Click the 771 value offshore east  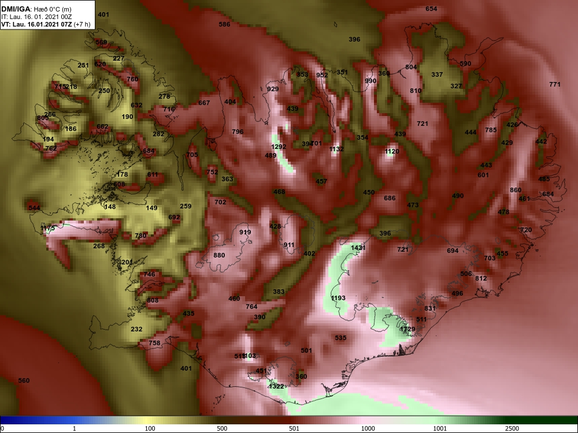point(554,84)
